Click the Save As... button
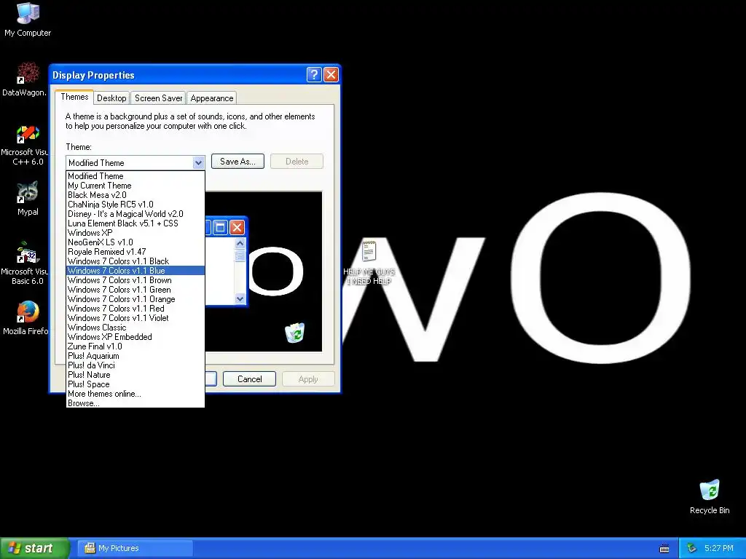The width and height of the screenshot is (746, 559). [237, 161]
